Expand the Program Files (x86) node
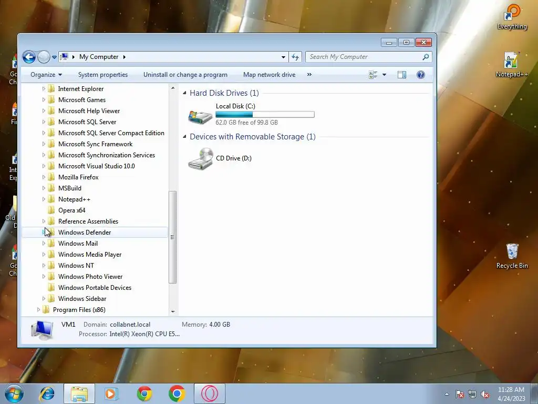The width and height of the screenshot is (538, 404). tap(38, 309)
